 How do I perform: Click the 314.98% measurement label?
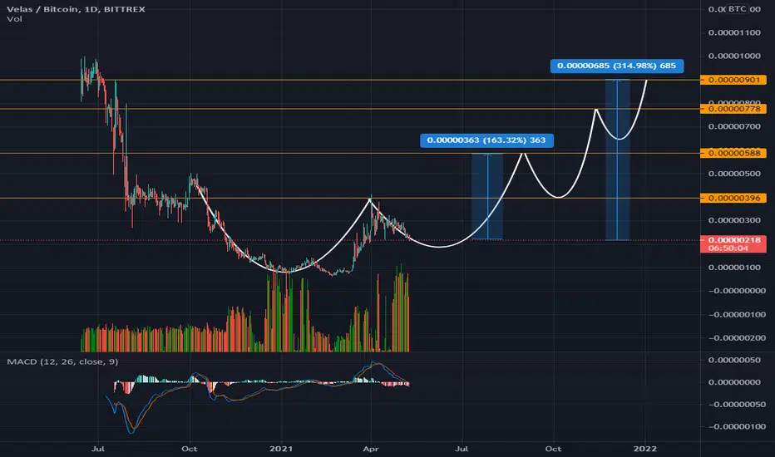pos(617,66)
